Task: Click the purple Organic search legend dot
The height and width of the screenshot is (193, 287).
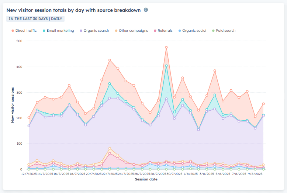Action: (81, 31)
